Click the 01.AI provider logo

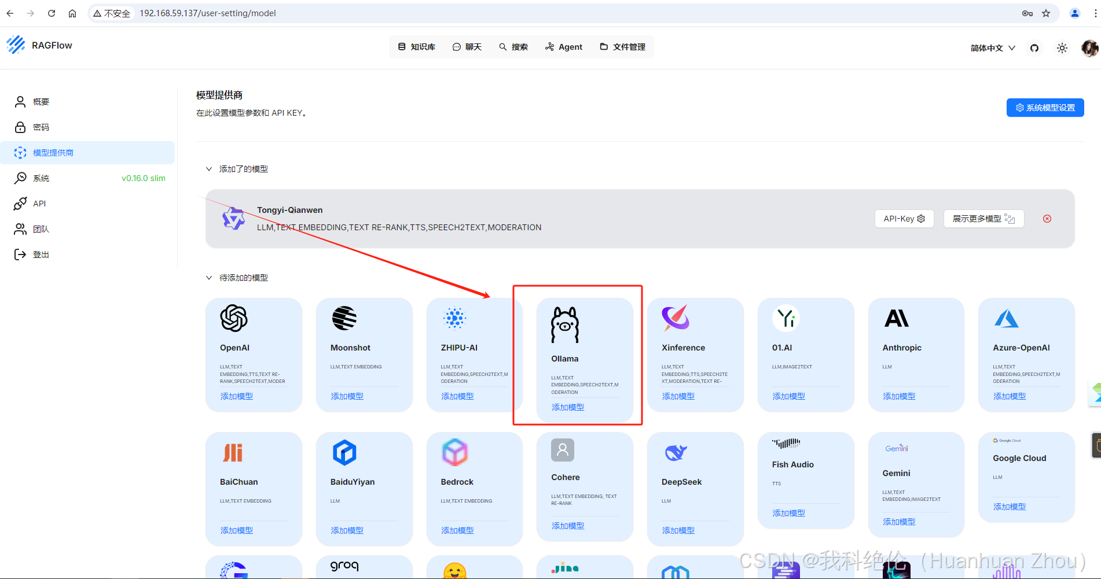coord(786,318)
